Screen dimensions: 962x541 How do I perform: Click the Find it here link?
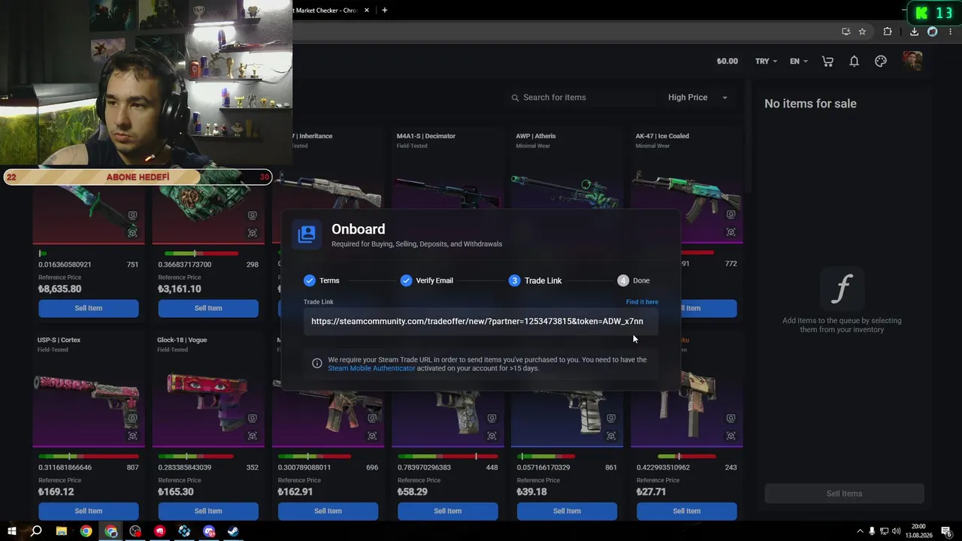[x=642, y=302]
